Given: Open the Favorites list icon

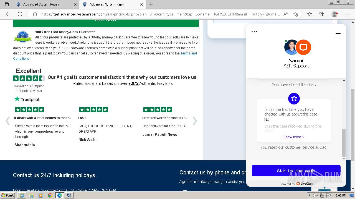Looking at the screenshot, I should coord(310,14).
